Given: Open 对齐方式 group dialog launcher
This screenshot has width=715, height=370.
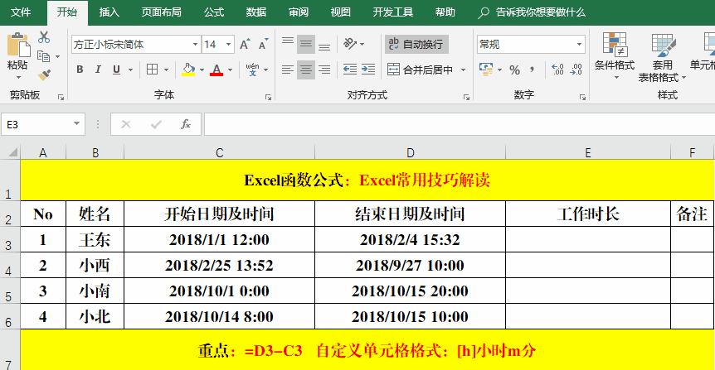Looking at the screenshot, I should pyautogui.click(x=466, y=97).
